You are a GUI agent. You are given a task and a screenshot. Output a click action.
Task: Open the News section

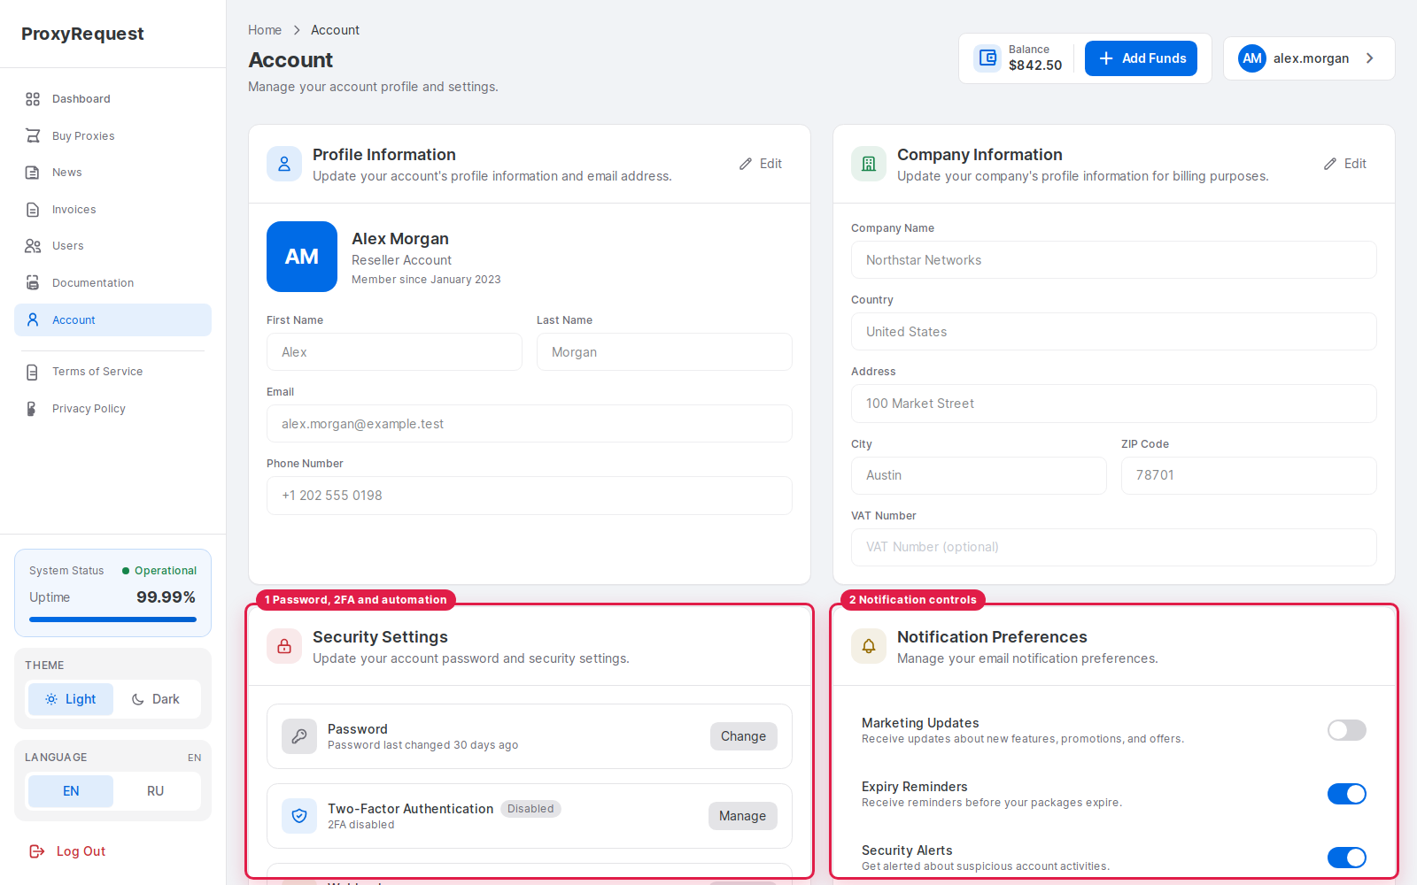coord(112,173)
